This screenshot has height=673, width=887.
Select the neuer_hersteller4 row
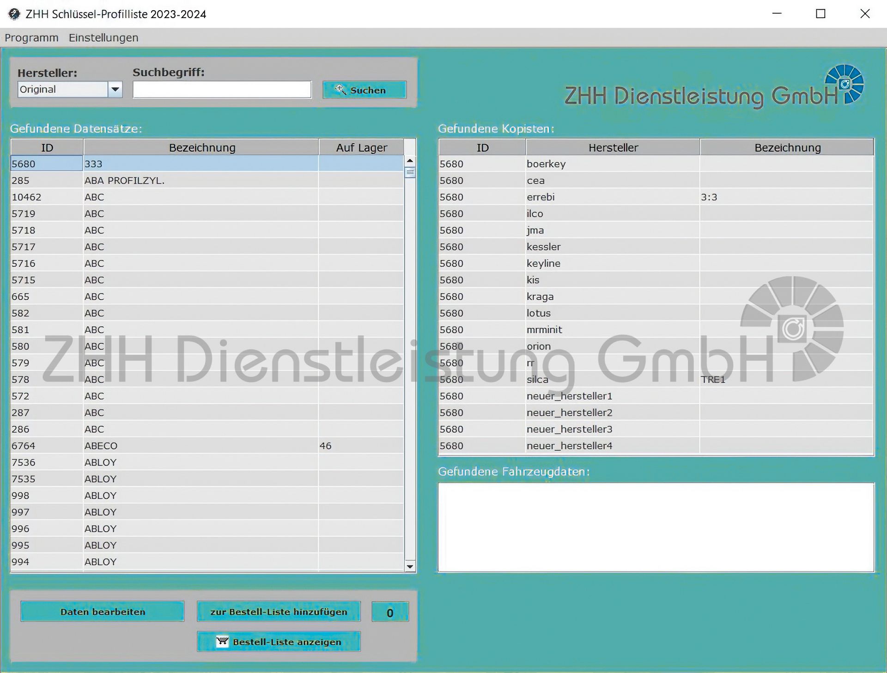[656, 446]
